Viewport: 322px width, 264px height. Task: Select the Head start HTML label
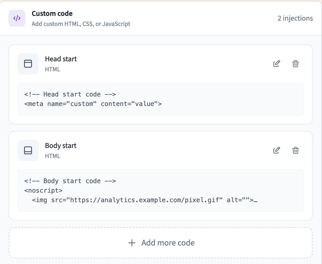[x=53, y=69]
